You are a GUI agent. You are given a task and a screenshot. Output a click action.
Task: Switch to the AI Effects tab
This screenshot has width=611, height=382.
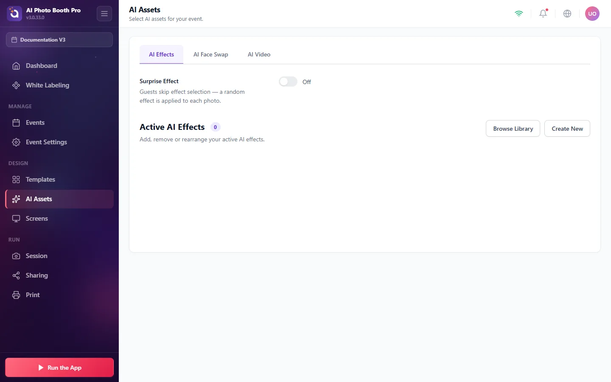click(161, 54)
